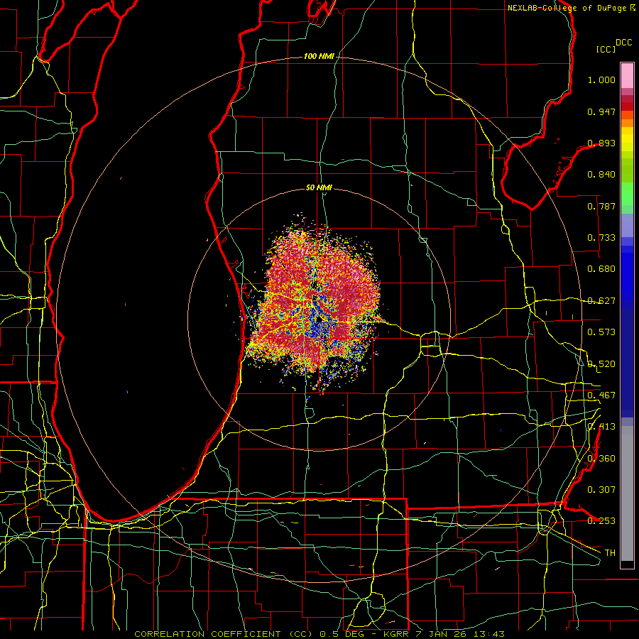Click the 0.787 legend value

tap(601, 206)
